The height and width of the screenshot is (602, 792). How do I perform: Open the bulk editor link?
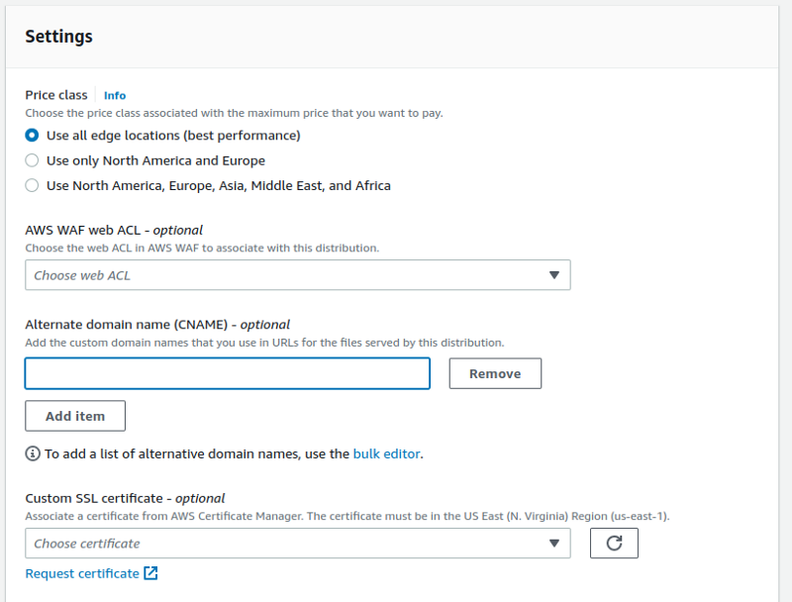coord(386,454)
